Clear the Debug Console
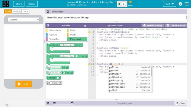The width and height of the screenshot is (191, 107). (180, 103)
